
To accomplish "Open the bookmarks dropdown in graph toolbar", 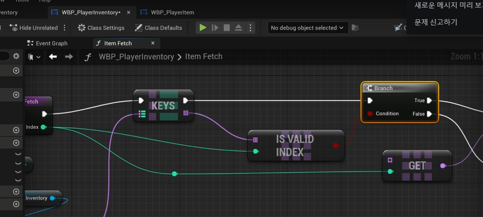I will tap(34, 57).
